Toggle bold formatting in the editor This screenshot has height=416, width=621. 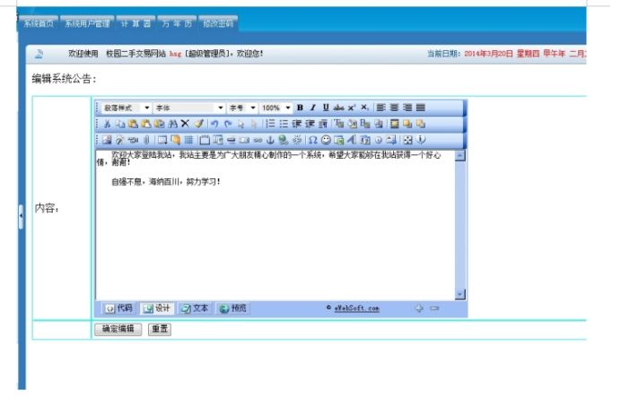[x=300, y=108]
